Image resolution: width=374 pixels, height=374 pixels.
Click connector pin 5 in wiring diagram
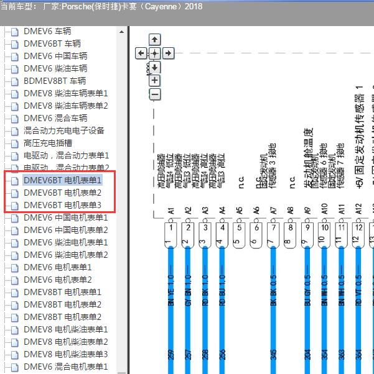coord(239,235)
